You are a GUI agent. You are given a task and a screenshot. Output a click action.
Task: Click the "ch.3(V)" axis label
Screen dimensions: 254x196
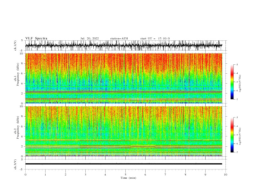[x=15, y=164]
